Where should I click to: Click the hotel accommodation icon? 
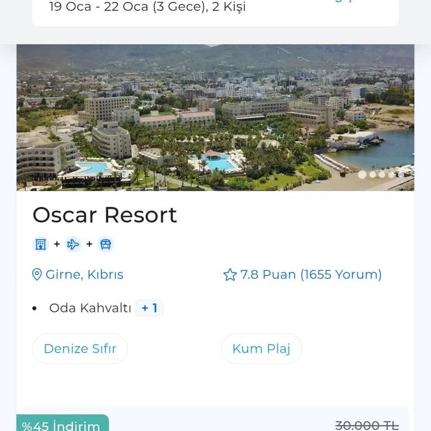tap(40, 244)
